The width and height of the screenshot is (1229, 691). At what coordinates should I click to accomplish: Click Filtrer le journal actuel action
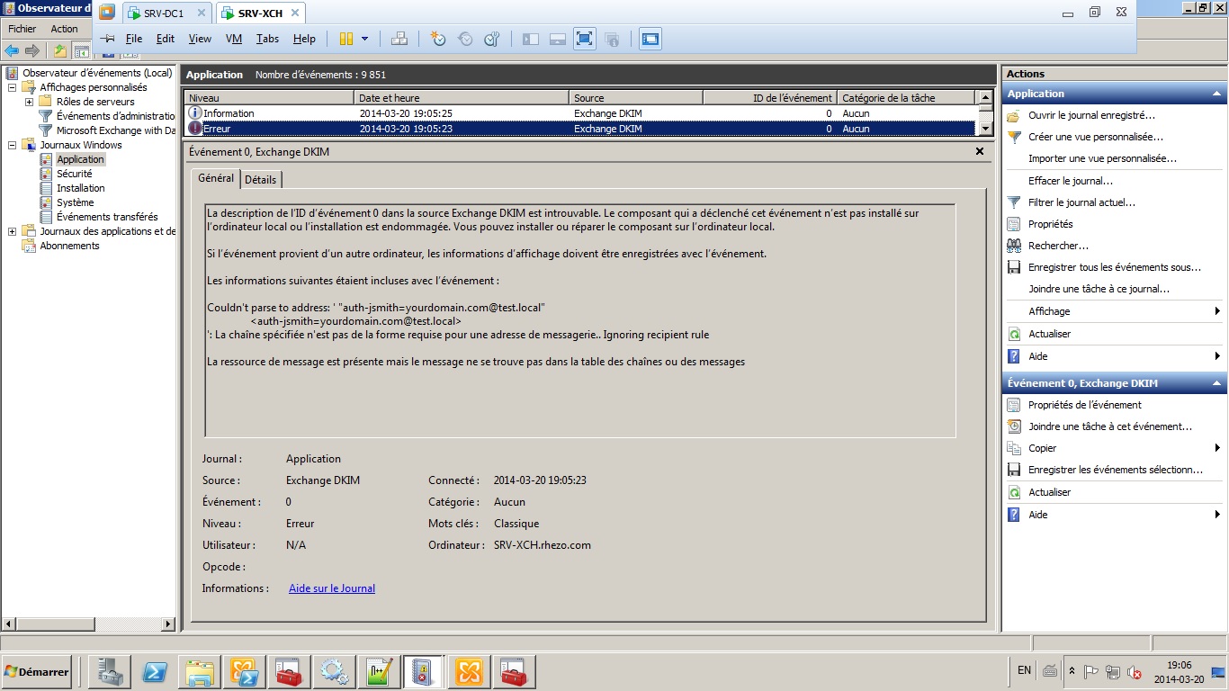(x=1081, y=202)
